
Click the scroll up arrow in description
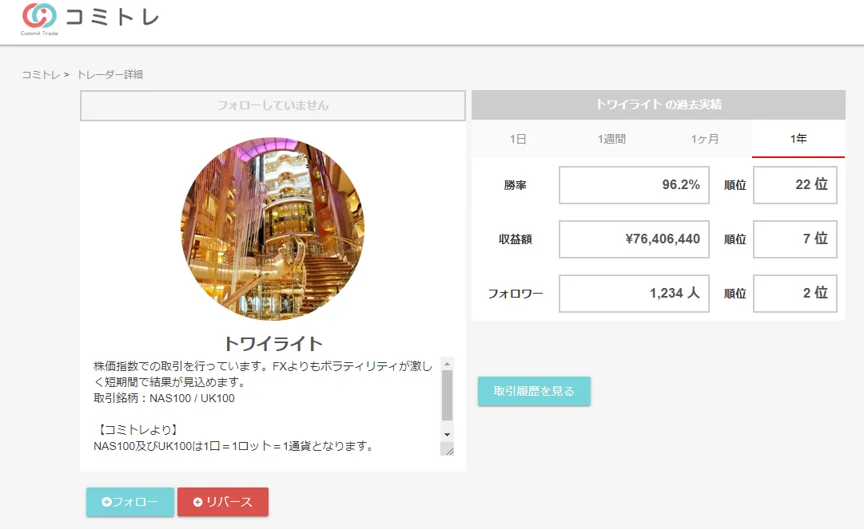click(x=447, y=363)
